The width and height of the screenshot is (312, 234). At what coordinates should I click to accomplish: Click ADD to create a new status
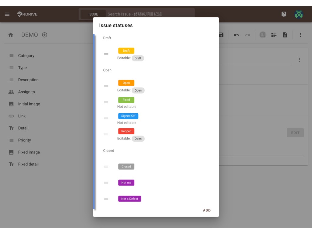coord(207,210)
